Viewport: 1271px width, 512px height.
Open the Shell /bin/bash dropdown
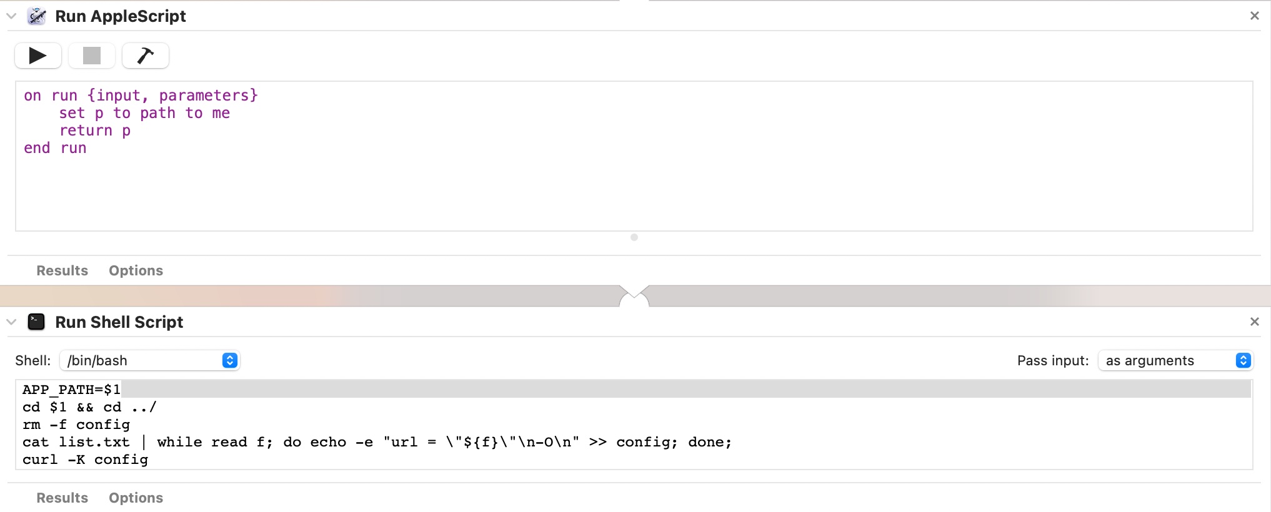(150, 361)
